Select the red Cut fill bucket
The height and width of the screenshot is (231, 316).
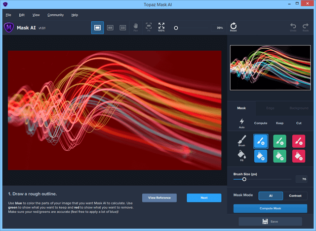(299, 156)
